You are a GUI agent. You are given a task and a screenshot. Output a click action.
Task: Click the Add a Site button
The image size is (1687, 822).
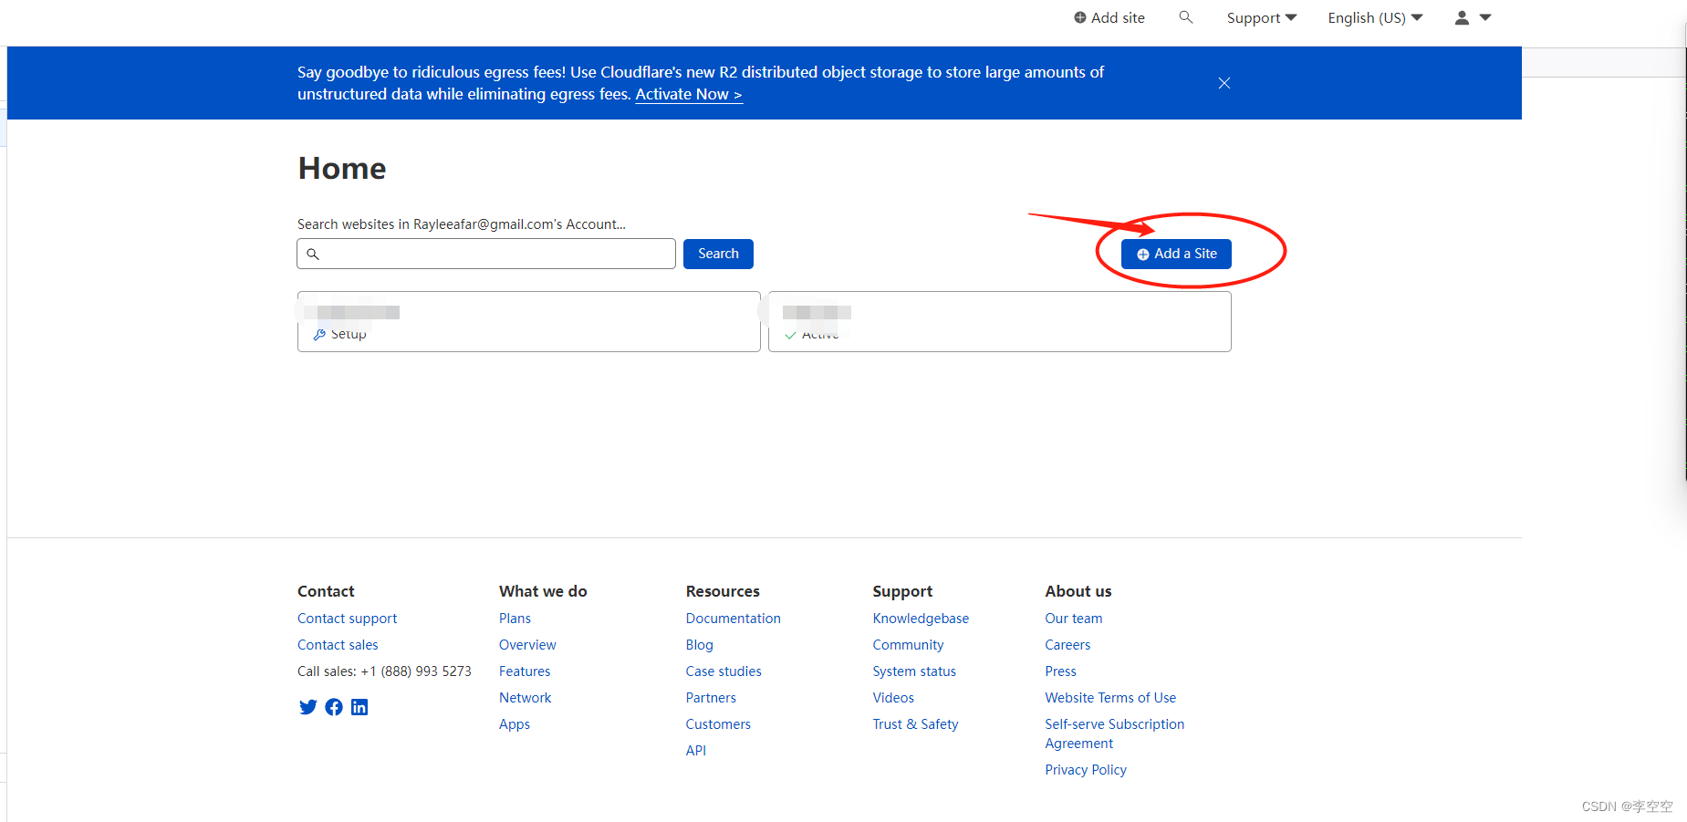1176,254
